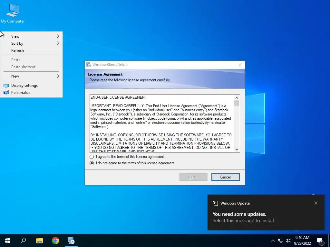The height and width of the screenshot is (247, 330).
Task: Select the You need some updates message
Action: click(239, 214)
